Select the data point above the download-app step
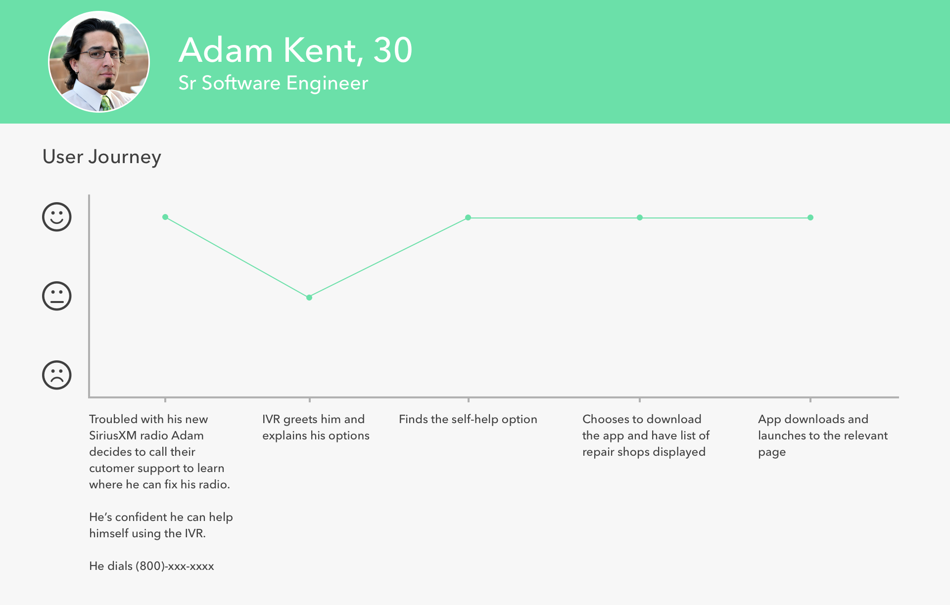The height and width of the screenshot is (605, 950). coord(640,217)
